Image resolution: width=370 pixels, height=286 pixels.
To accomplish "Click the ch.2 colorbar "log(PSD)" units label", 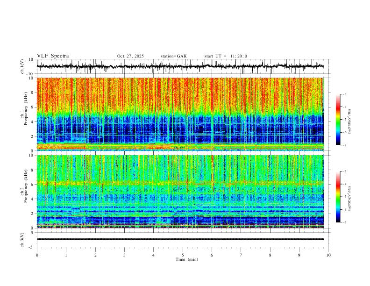I will click(350, 199).
